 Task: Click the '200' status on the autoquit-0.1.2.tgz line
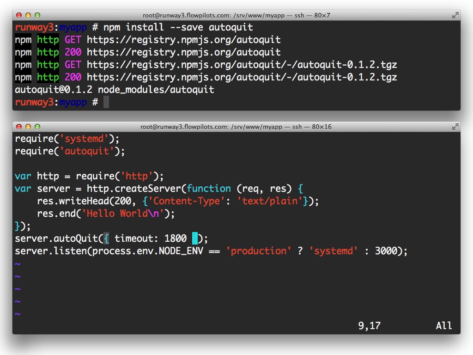click(73, 77)
